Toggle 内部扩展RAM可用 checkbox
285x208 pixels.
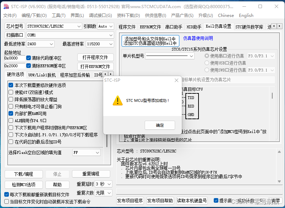tap(11, 114)
